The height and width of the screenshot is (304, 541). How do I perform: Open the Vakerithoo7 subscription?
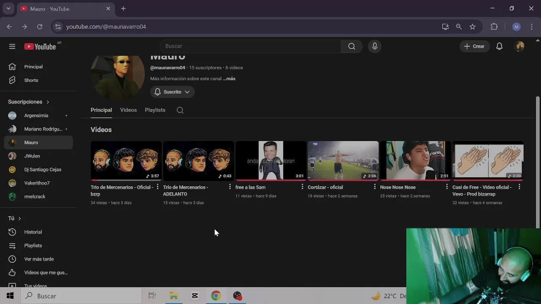[x=38, y=183]
